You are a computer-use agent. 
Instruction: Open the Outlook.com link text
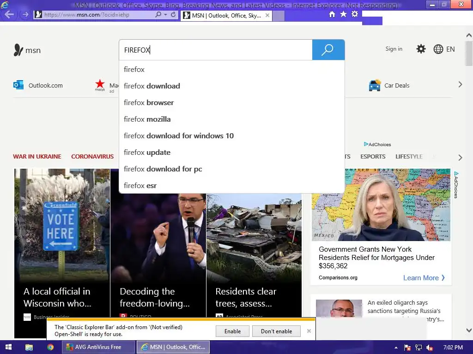point(46,85)
